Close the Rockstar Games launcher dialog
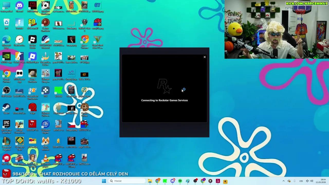This screenshot has height=185, width=329. (205, 57)
